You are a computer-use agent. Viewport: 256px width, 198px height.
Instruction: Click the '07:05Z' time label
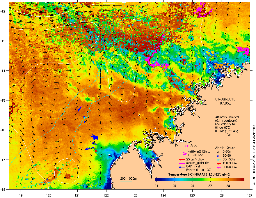click(225, 103)
